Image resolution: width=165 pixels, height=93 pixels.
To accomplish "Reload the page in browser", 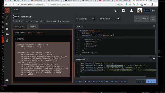I will point(13,4).
